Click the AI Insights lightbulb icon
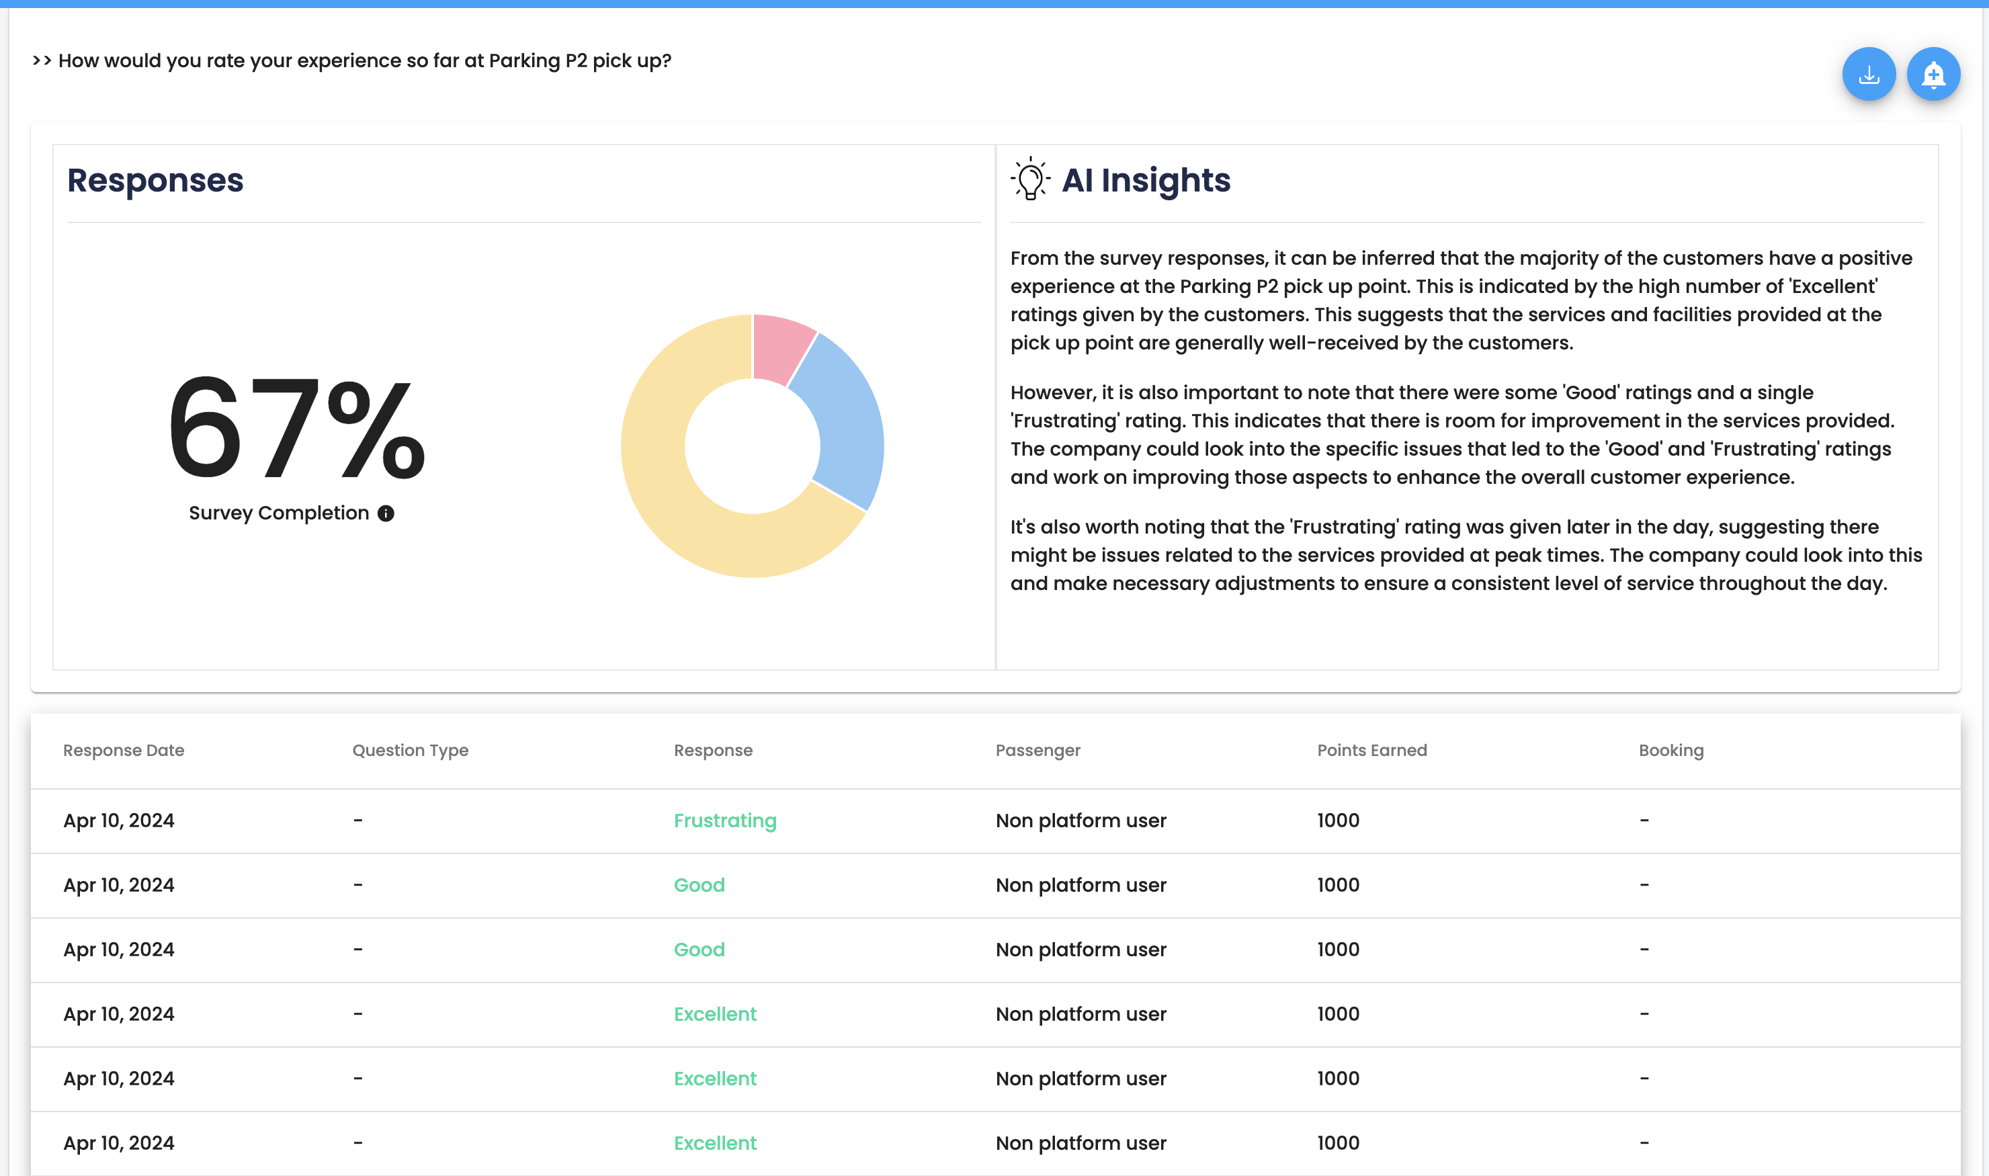Viewport: 1989px width, 1176px height. 1030,179
